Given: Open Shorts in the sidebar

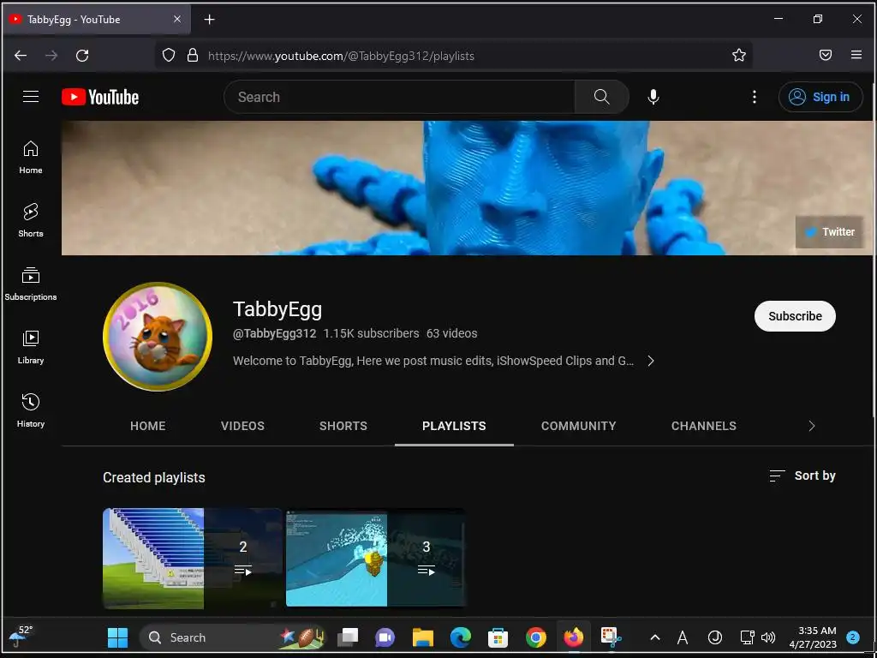Looking at the screenshot, I should click(x=31, y=220).
